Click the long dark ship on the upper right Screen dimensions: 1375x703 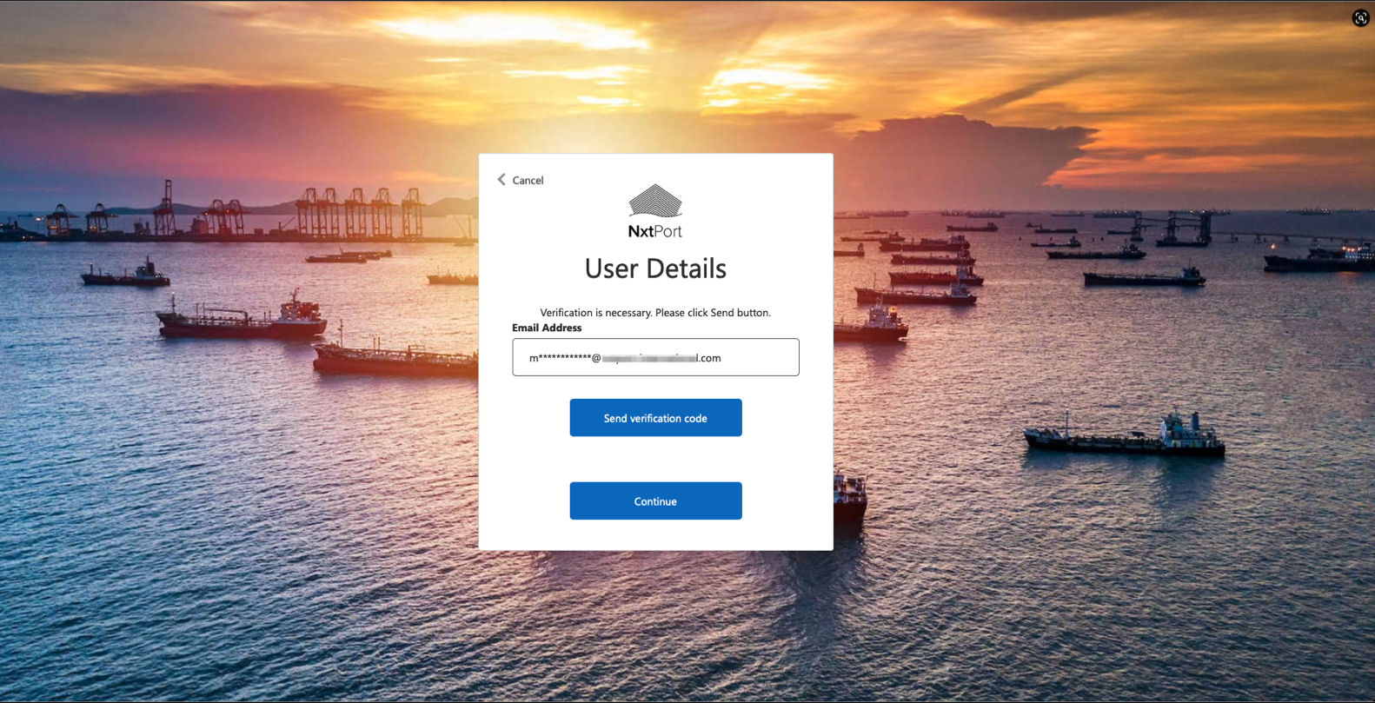point(1143,278)
